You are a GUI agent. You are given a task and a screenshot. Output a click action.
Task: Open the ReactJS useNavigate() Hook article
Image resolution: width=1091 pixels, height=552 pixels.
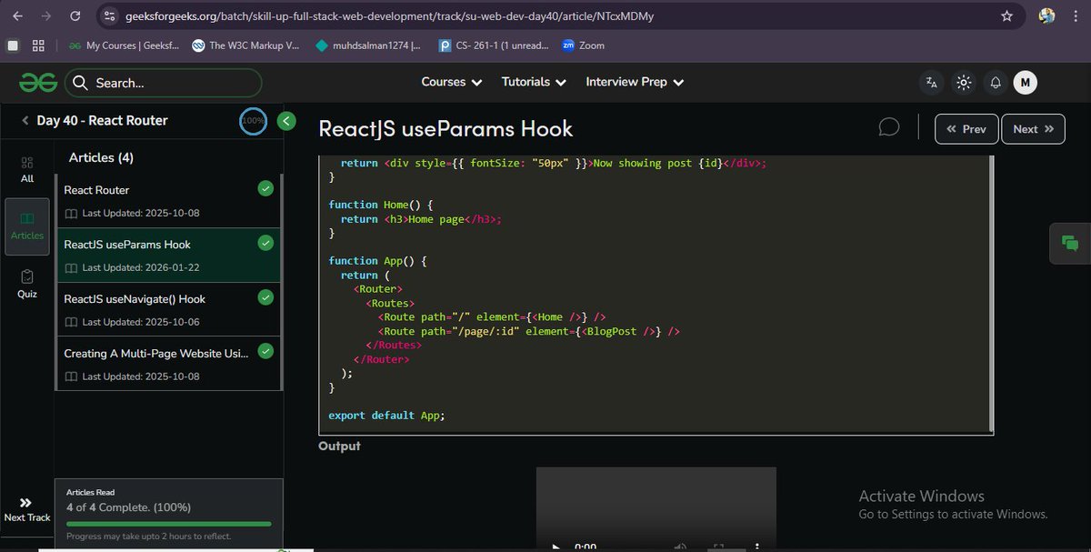pos(169,309)
